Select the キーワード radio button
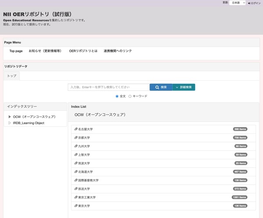 point(130,96)
